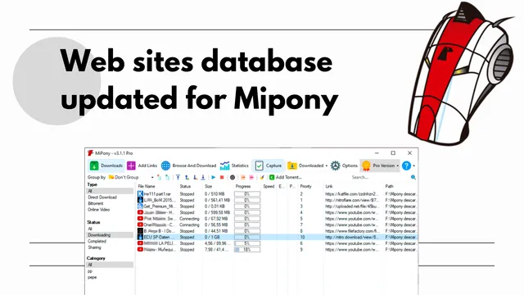Viewport: 524px width, 295px height.
Task: Select Status filter Completed
Action: coord(97,241)
